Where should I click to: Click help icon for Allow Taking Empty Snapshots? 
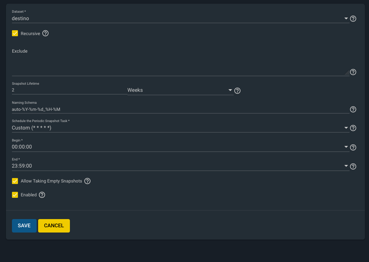pos(87,181)
